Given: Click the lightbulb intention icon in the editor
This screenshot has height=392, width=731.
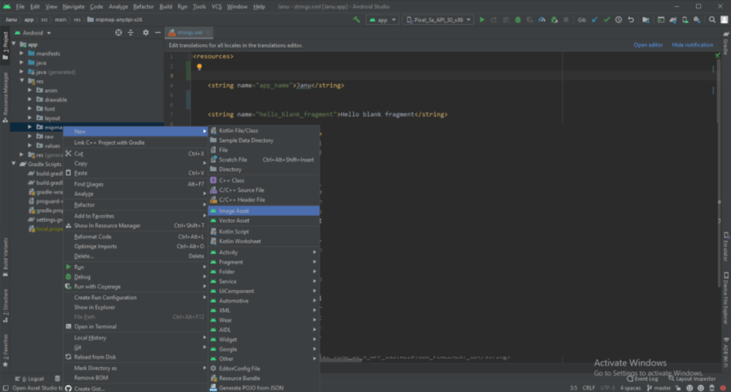Looking at the screenshot, I should (x=199, y=66).
